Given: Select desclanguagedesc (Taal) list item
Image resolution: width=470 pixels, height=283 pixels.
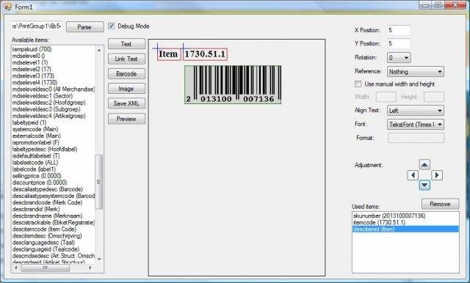Looking at the screenshot, I should [x=54, y=243].
